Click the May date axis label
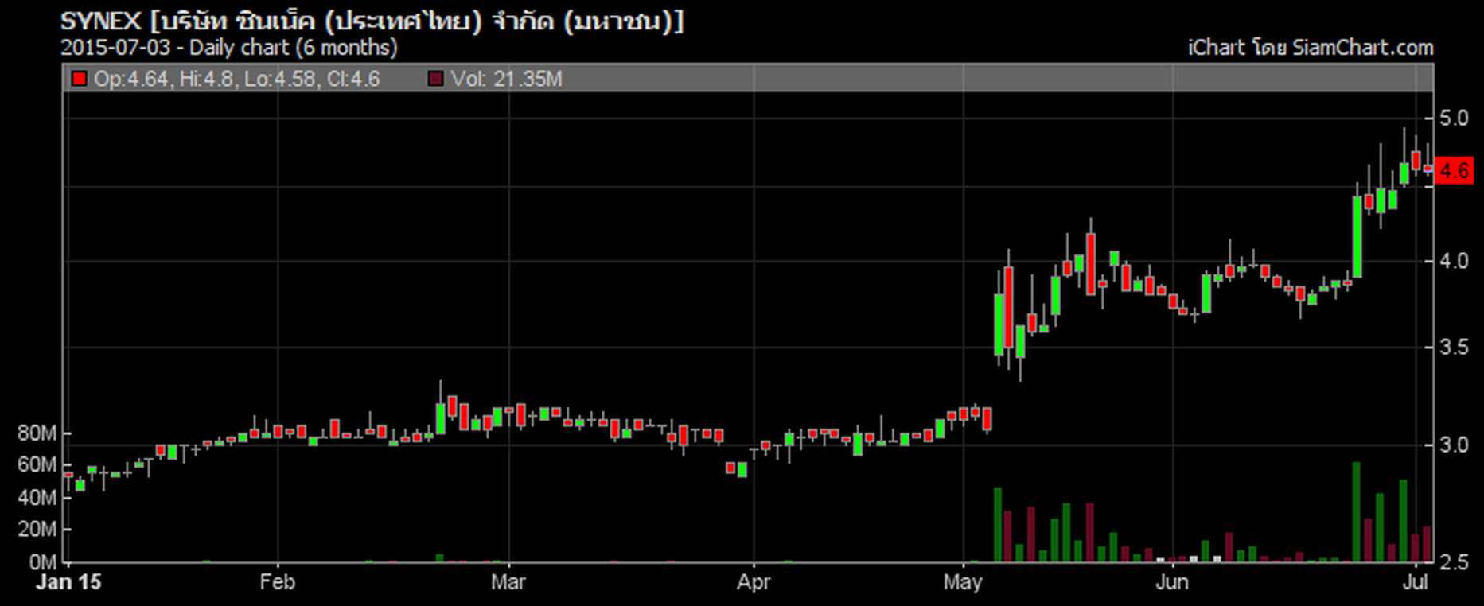Image resolution: width=1484 pixels, height=606 pixels. click(x=963, y=582)
